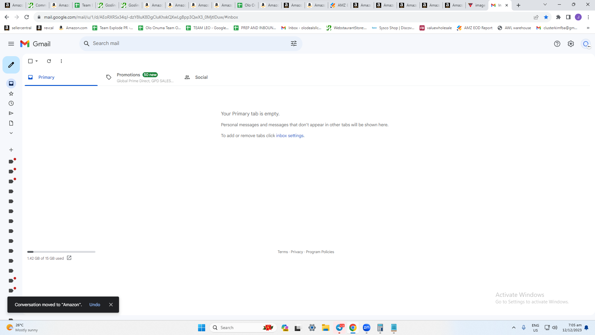Select the Inbox icon in sidebar

tap(11, 83)
